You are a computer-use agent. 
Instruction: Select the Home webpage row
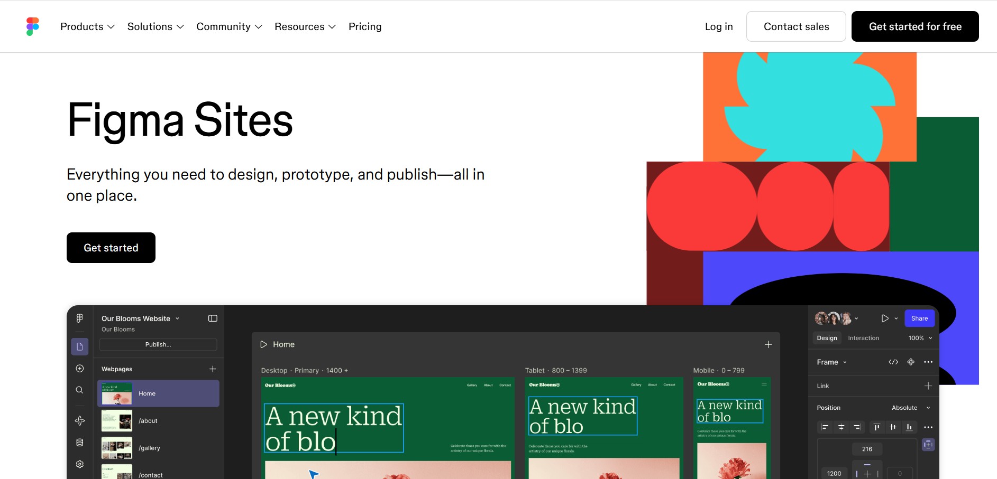(x=158, y=393)
